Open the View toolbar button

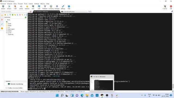33,7
